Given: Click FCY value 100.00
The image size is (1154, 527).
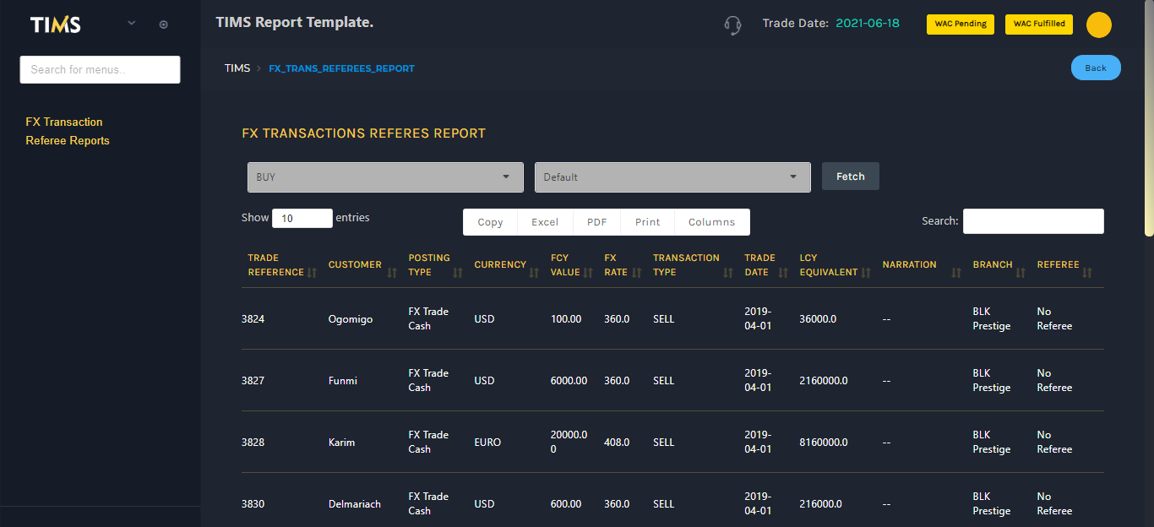Looking at the screenshot, I should 566,319.
